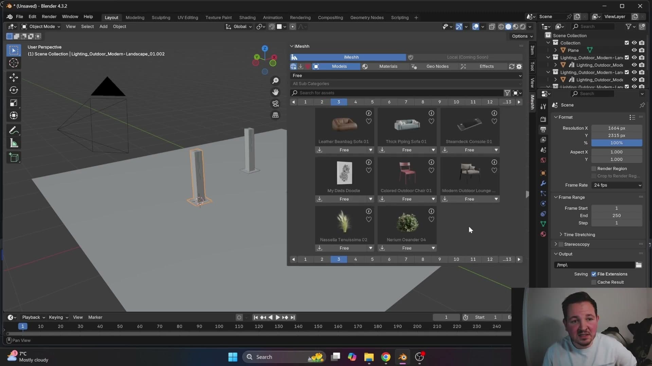The height and width of the screenshot is (366, 652).
Task: Select the Measure tool
Action: 14,143
